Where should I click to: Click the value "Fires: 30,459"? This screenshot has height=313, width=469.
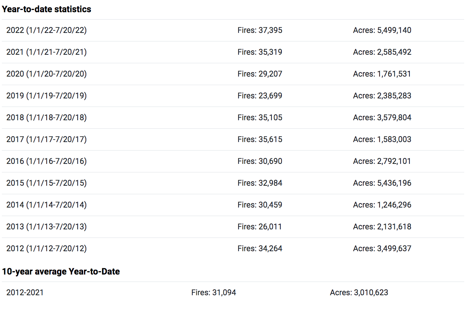click(x=260, y=205)
